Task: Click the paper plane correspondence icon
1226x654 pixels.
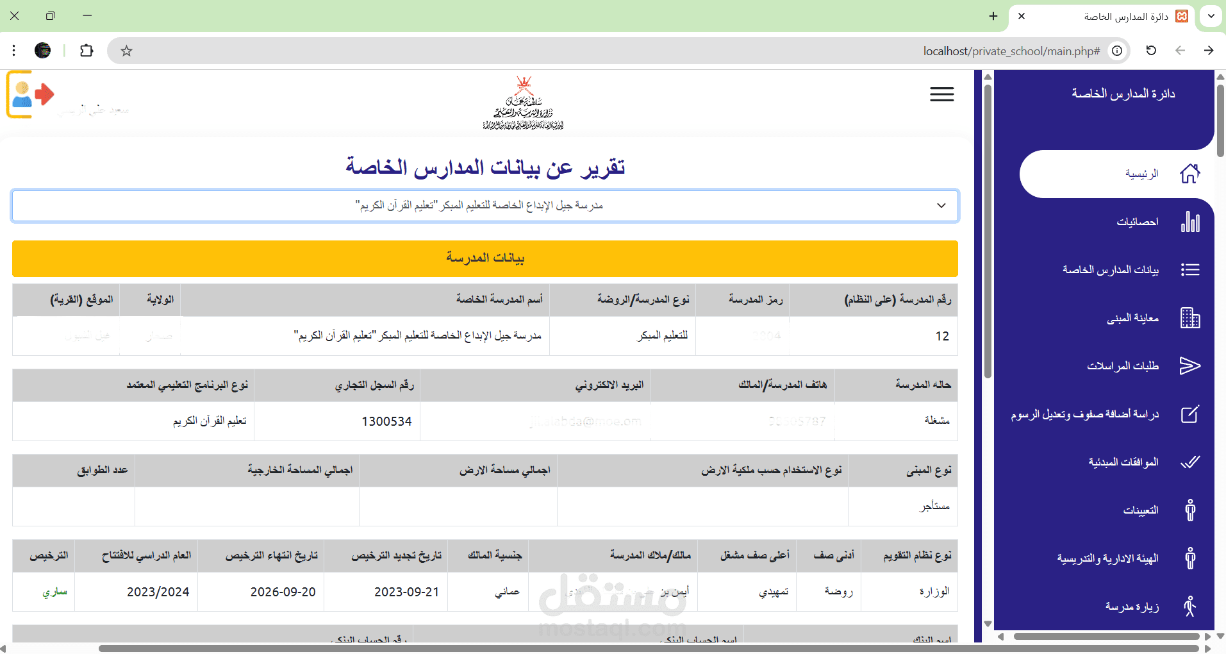Action: [x=1190, y=366]
